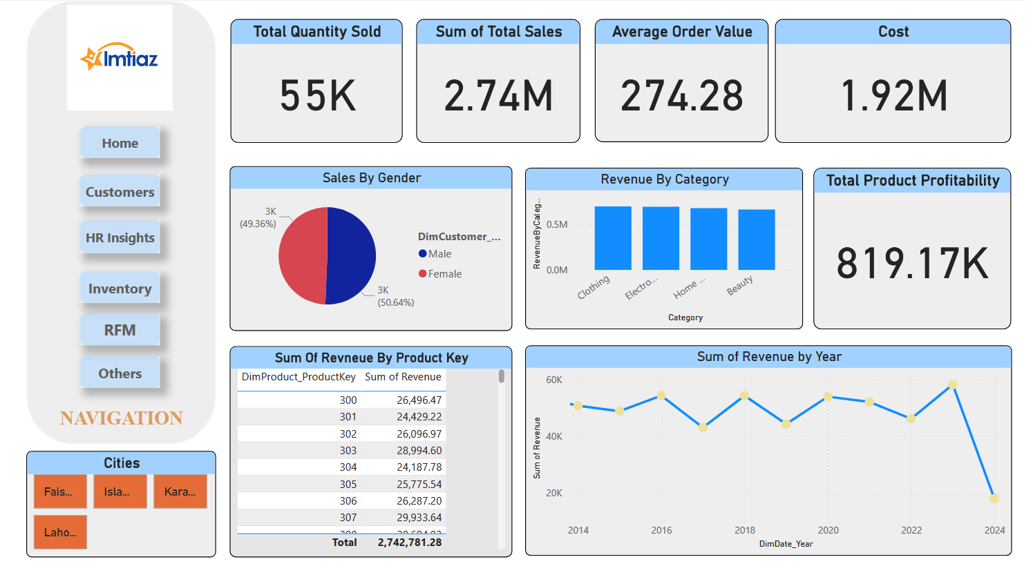
Task: Click the product table vertical scrollbar
Action: [x=502, y=377]
